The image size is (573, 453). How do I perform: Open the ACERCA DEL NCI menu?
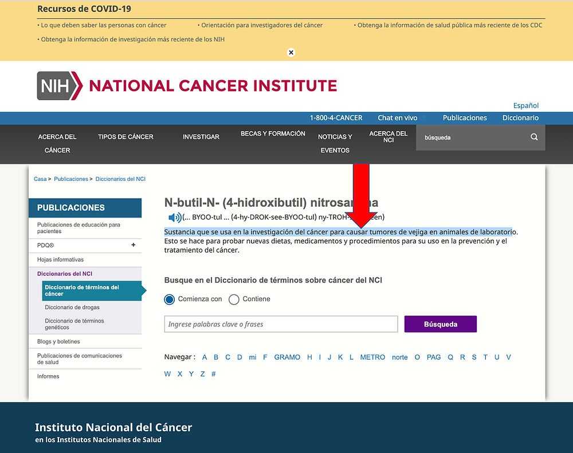[388, 137]
